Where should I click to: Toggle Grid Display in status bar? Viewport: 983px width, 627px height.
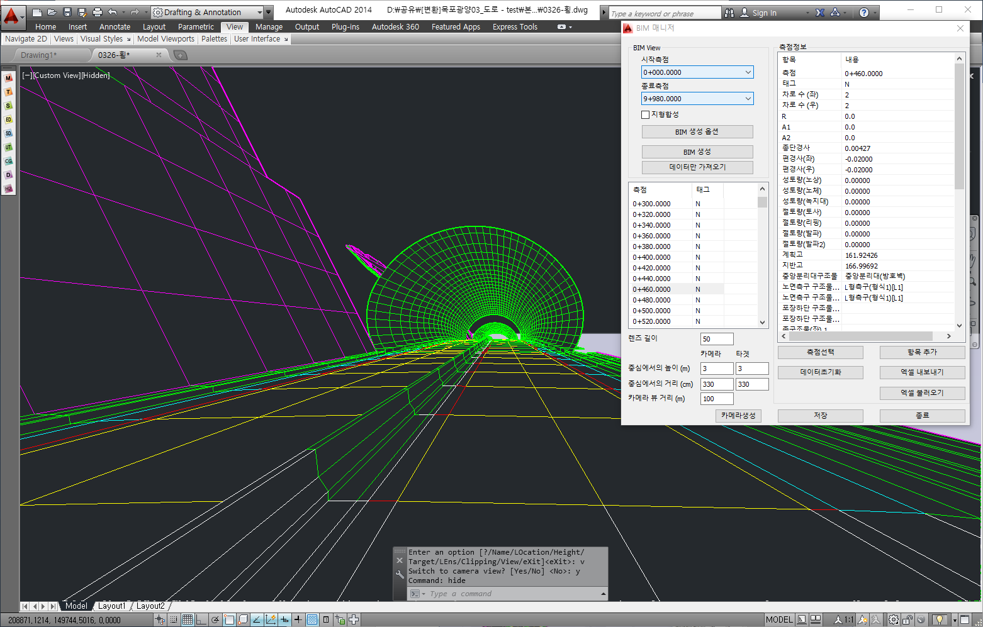188,619
